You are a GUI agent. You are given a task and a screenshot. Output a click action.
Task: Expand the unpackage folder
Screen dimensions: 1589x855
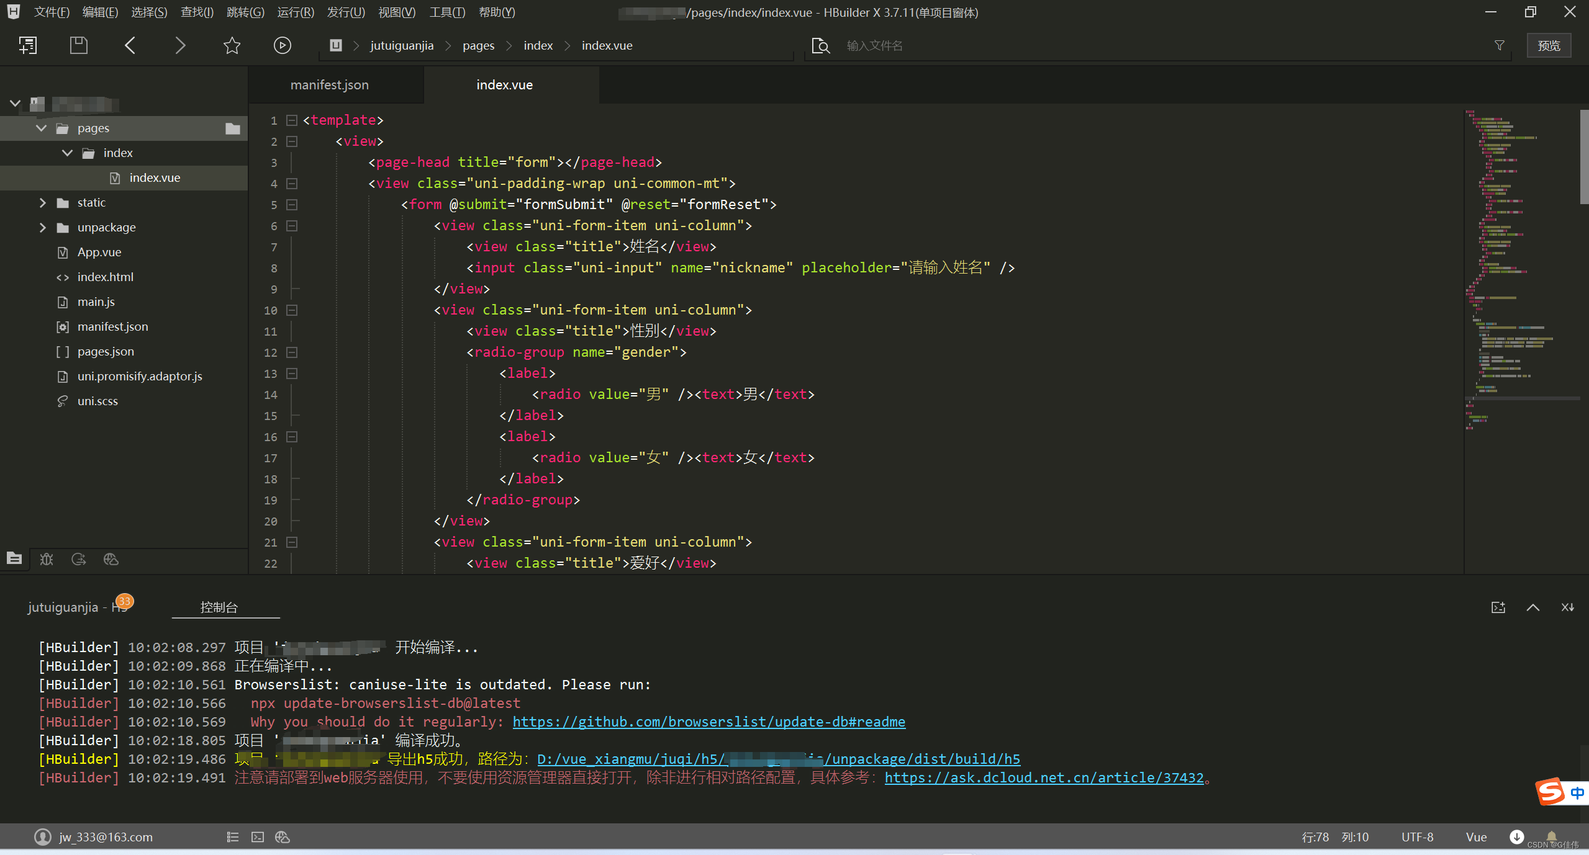[42, 228]
